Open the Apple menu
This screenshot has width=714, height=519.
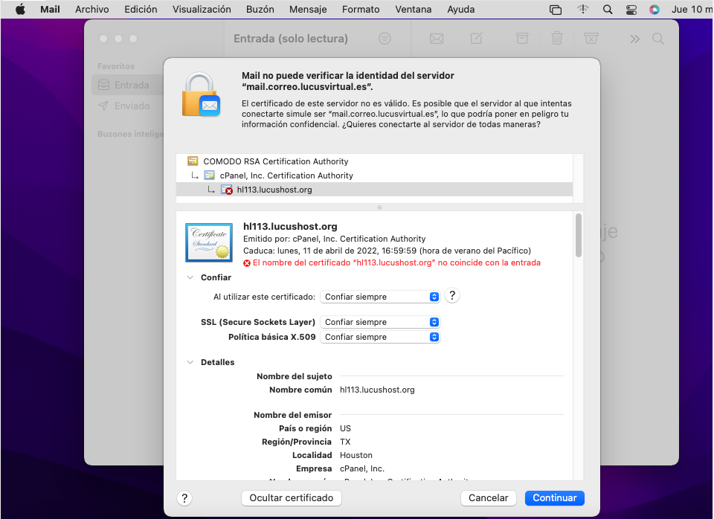21,9
